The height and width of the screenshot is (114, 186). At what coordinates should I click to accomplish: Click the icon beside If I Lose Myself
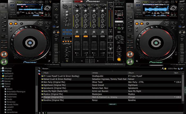[42, 76]
